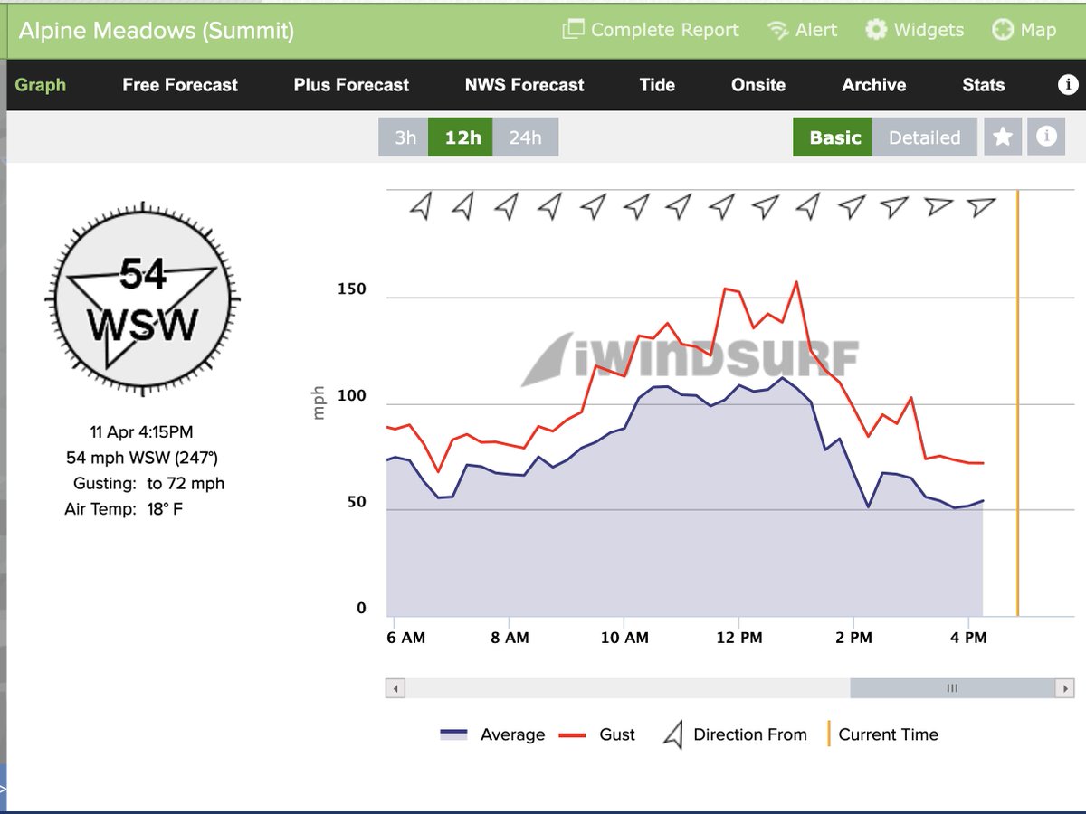Image resolution: width=1086 pixels, height=814 pixels.
Task: Click the info icon in the black nav bar
Action: pyautogui.click(x=1068, y=85)
